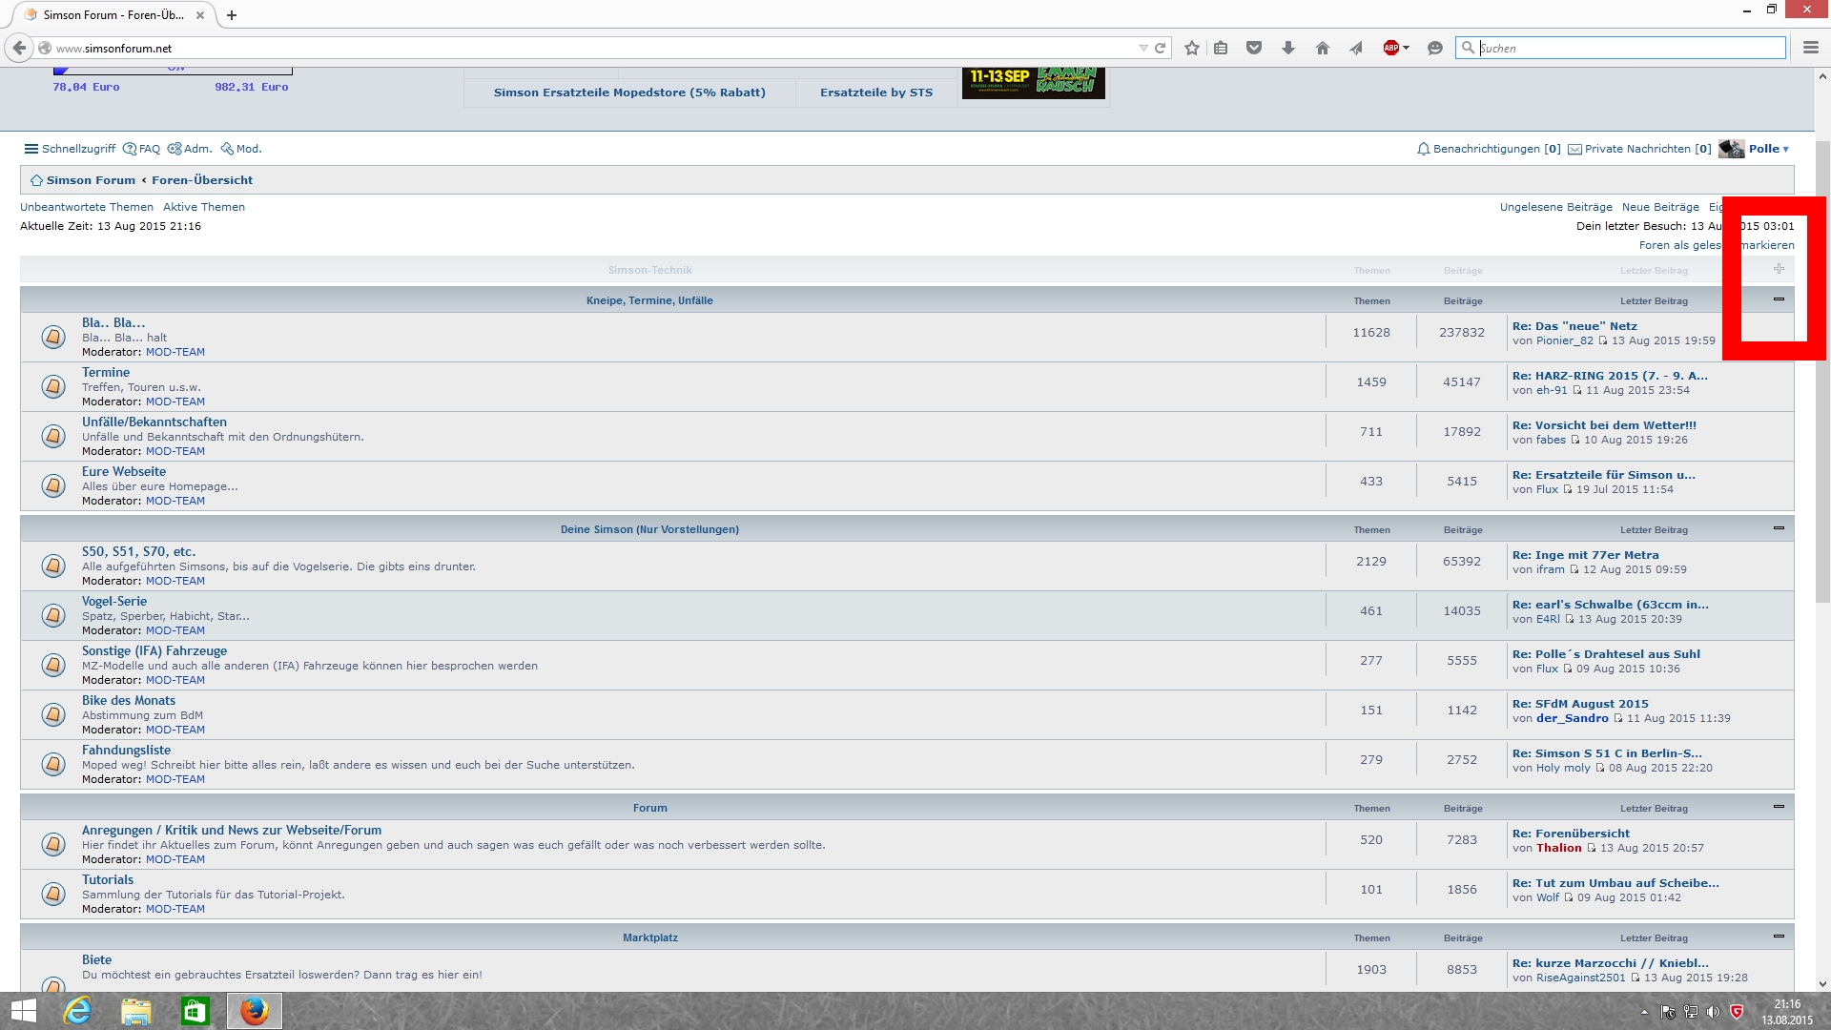This screenshot has width=1831, height=1030.
Task: Click the Firefox home icon
Action: pyautogui.click(x=1322, y=48)
